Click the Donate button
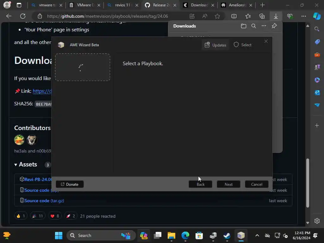 click(70, 184)
